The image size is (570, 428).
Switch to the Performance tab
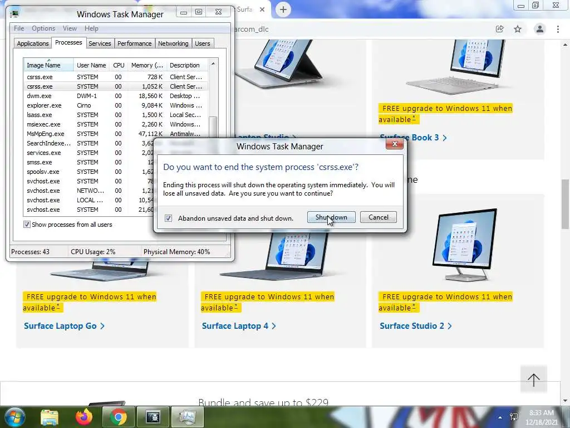pyautogui.click(x=134, y=43)
